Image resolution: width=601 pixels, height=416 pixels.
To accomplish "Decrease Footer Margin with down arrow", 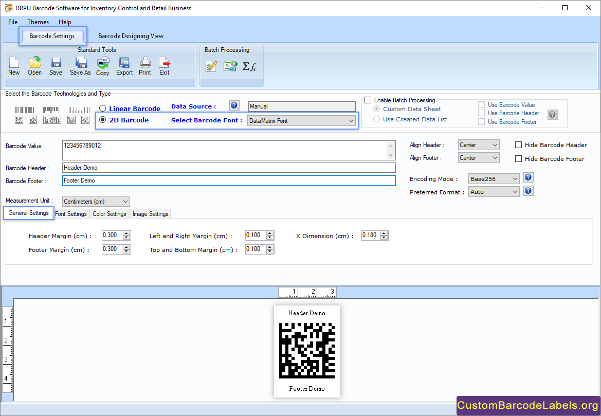I will [127, 251].
